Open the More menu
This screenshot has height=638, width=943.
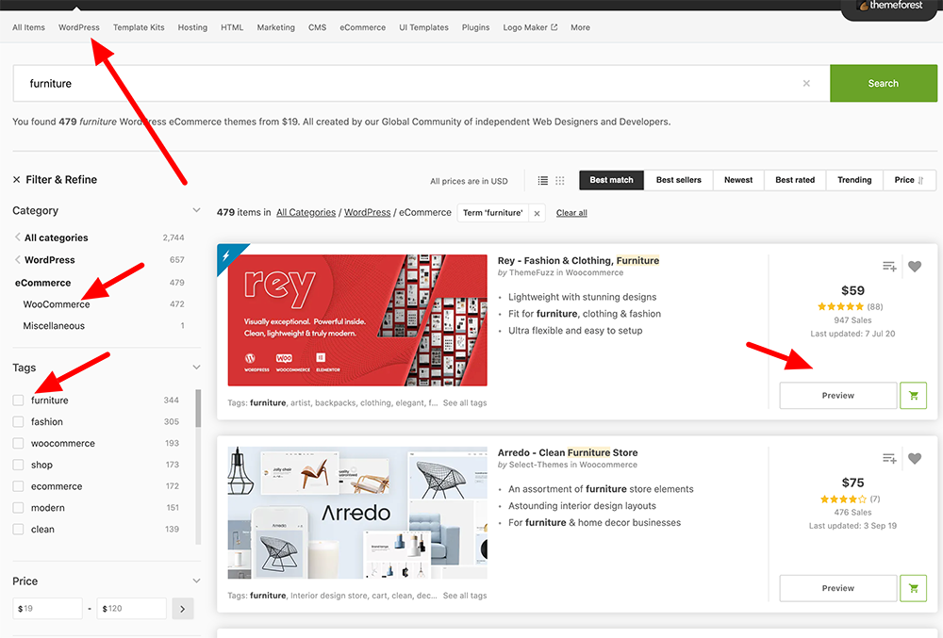click(x=580, y=27)
